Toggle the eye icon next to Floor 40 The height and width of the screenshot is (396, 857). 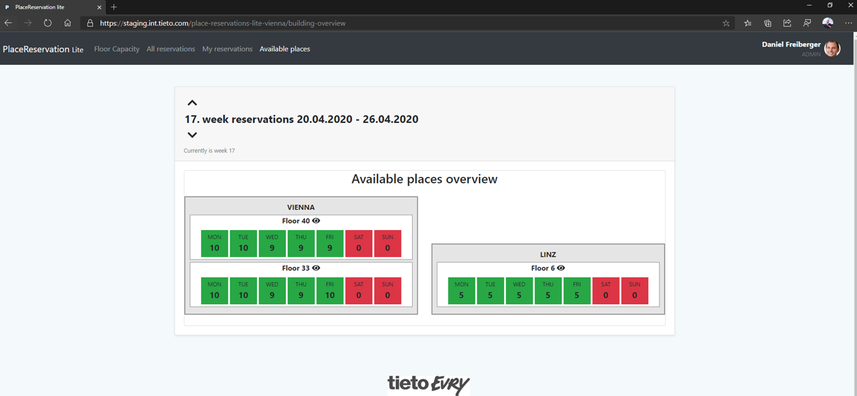point(316,221)
